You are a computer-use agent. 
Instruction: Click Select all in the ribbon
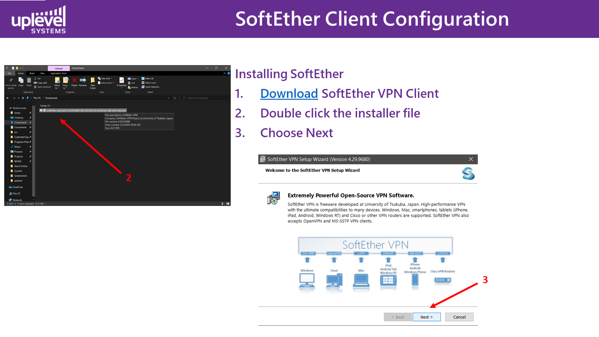point(147,79)
